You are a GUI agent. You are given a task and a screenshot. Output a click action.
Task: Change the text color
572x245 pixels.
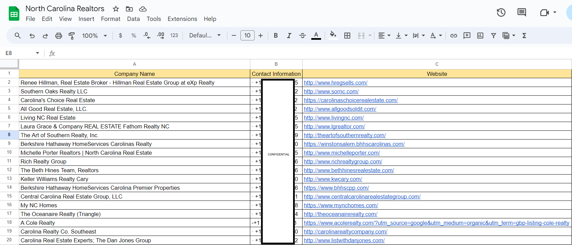[316, 35]
